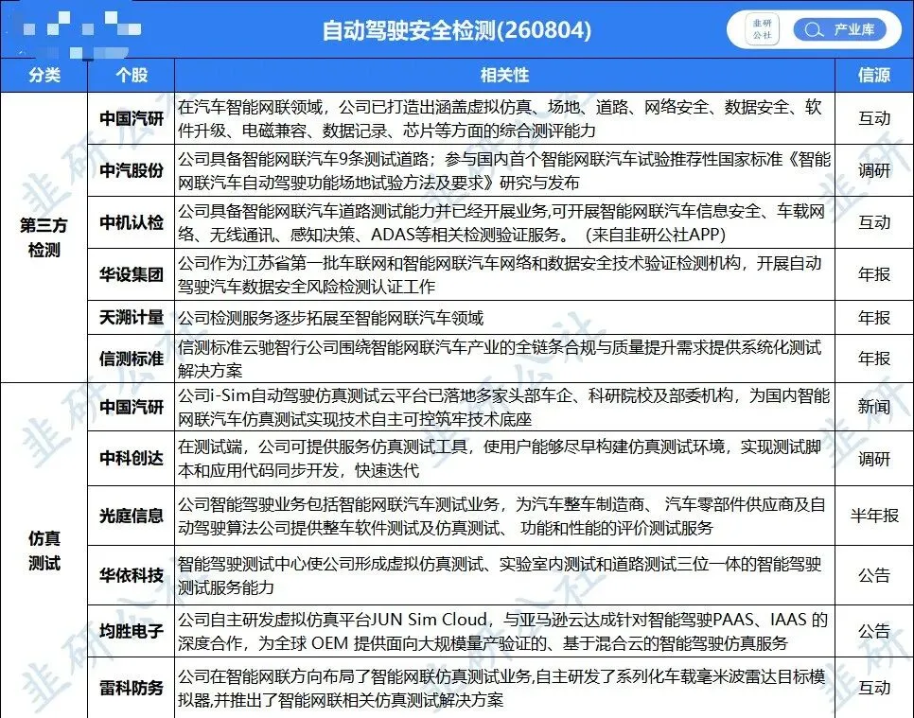
Task: Click description starting 公司智能驾驶业务包括
Action: (501, 516)
